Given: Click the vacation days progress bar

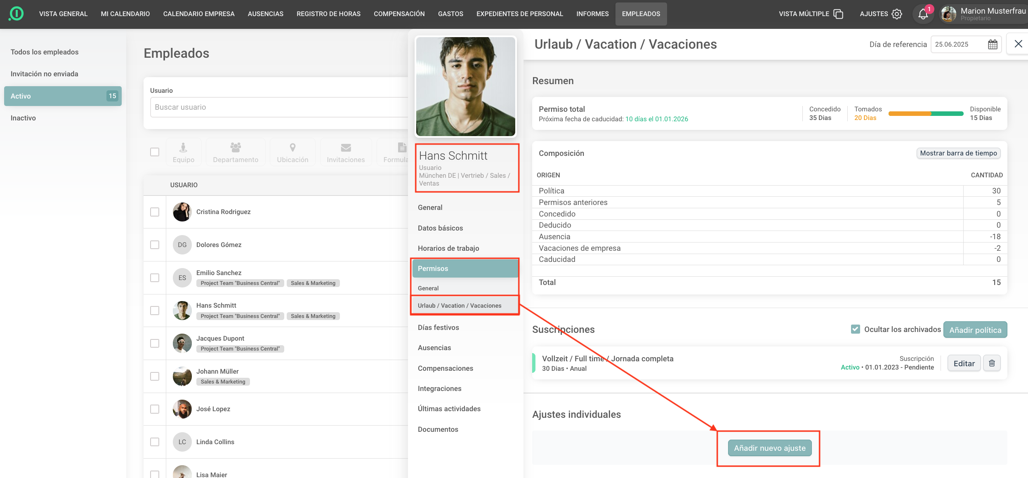Looking at the screenshot, I should click(x=926, y=113).
